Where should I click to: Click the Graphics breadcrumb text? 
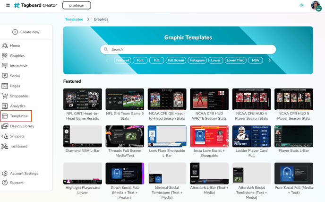coord(101,19)
